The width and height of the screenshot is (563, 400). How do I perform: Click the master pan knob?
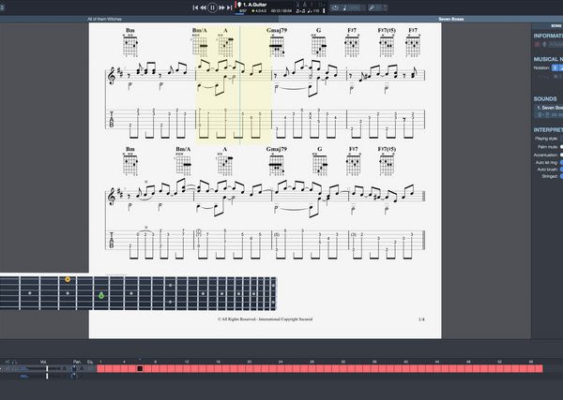click(x=74, y=376)
